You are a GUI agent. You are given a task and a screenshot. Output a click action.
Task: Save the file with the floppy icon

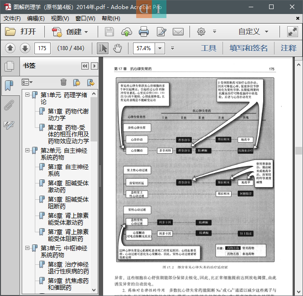pyautogui.click(x=109, y=32)
